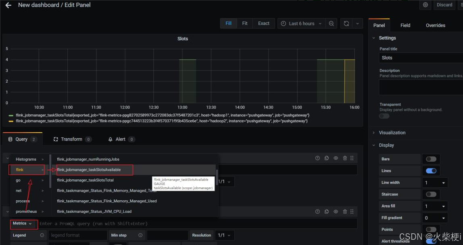This screenshot has width=463, height=245.
Task: Click the Discard button
Action: (444, 5)
